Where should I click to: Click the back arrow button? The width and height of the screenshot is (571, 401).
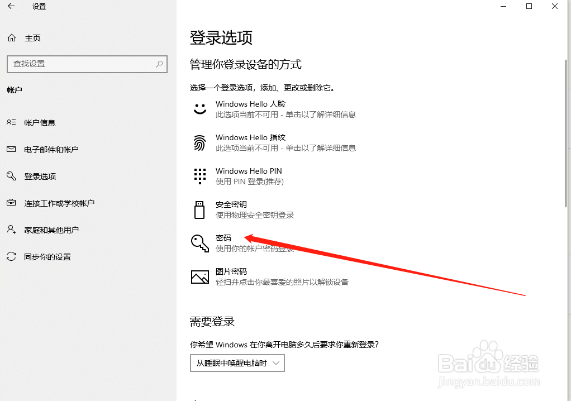click(11, 7)
